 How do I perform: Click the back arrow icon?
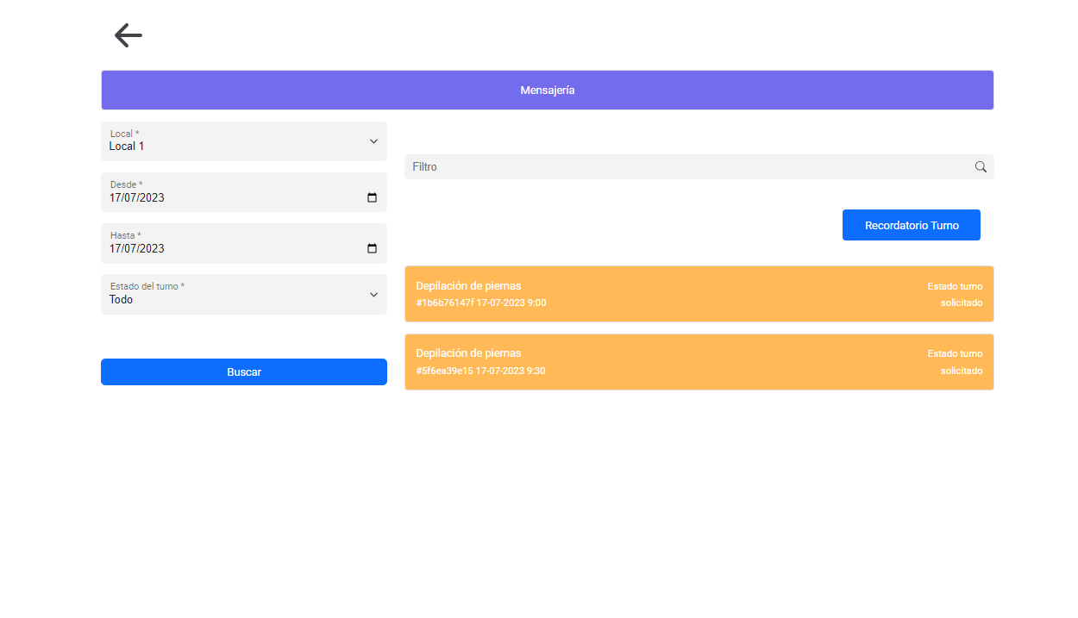point(128,35)
